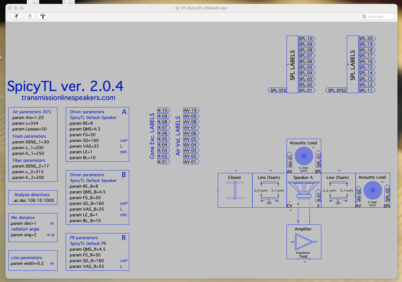Click the .param K_2=200 fiber directive
This screenshot has height=282, width=402.
point(28,177)
